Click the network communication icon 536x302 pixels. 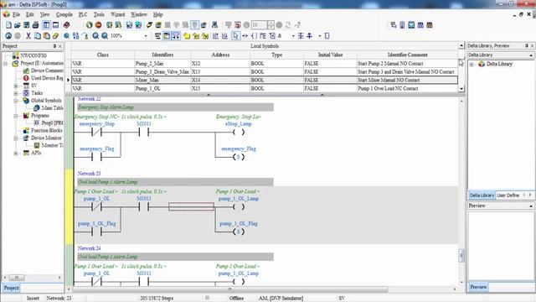tap(214, 25)
